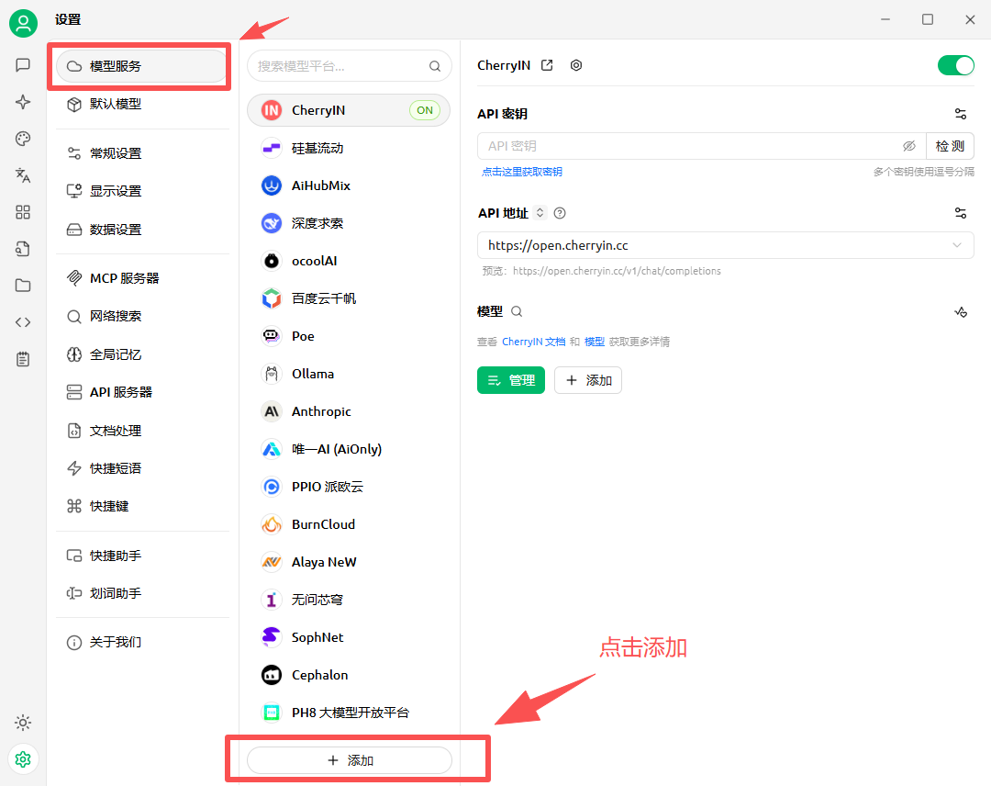Select the Poe provider
The image size is (991, 786).
click(x=349, y=336)
